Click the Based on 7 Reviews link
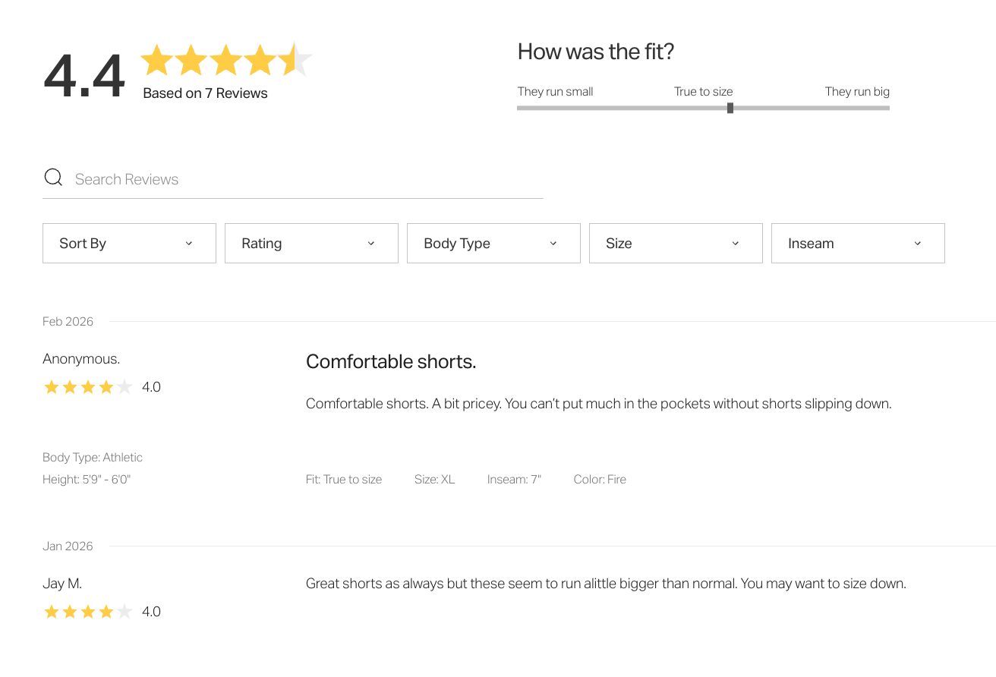The height and width of the screenshot is (677, 996). pyautogui.click(x=204, y=93)
